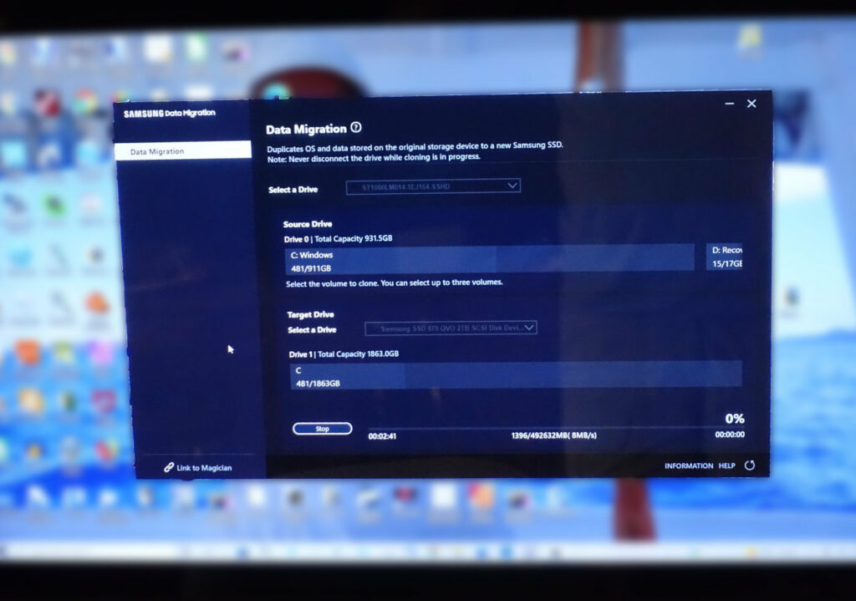Viewport: 856px width, 601px height.
Task: Click the SAMSUNG Data Migration logo text
Action: 169,113
